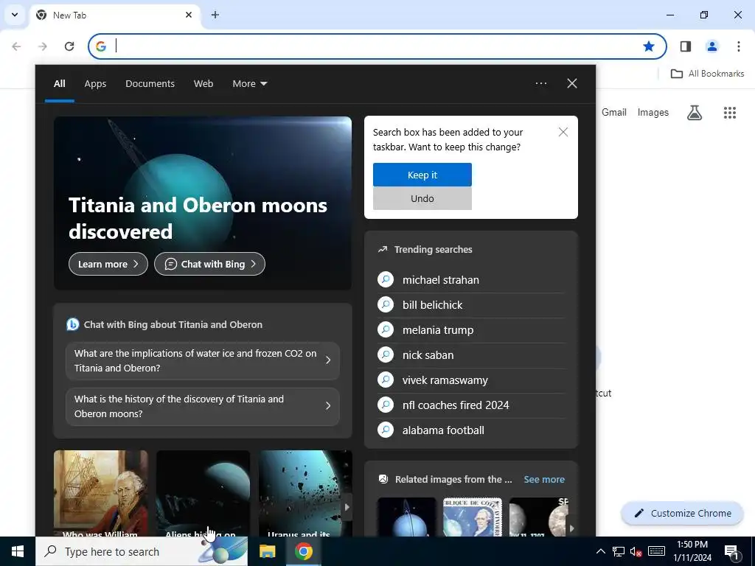Close the Windows search panel
The height and width of the screenshot is (566, 755).
pyautogui.click(x=571, y=83)
